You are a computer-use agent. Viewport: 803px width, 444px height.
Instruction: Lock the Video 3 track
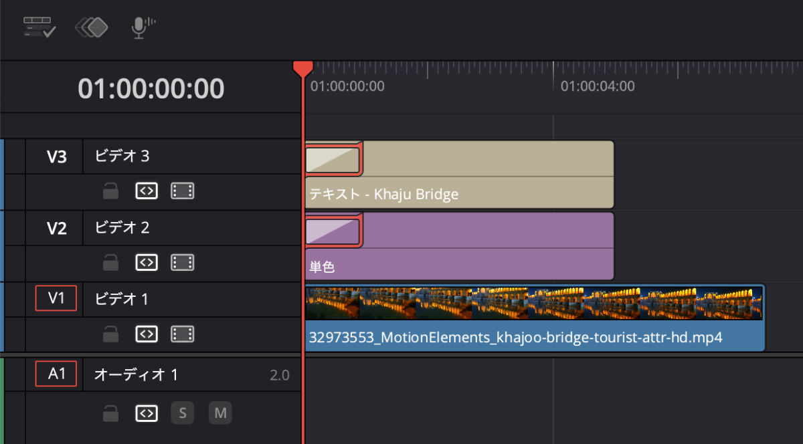111,192
